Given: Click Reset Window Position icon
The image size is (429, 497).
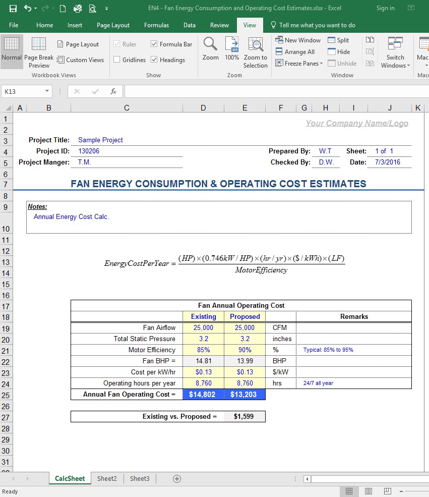Looking at the screenshot, I should click(370, 63).
